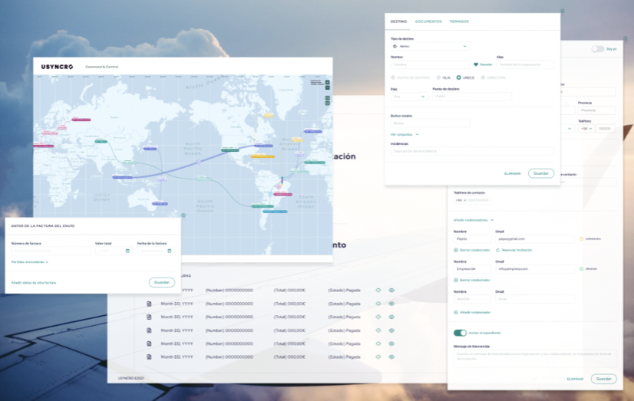Switch to the Documentos tab
This screenshot has width=634, height=401.
(x=428, y=21)
